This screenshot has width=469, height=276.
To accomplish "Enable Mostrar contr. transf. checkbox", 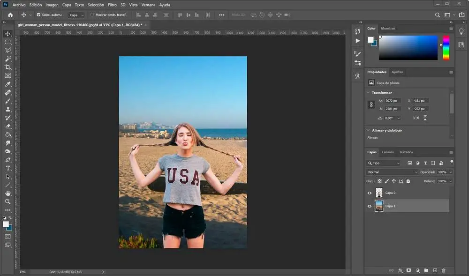I will click(x=92, y=15).
